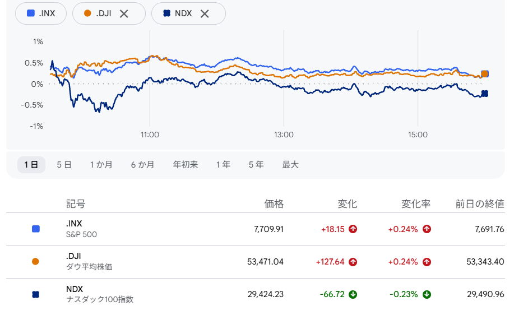This screenshot has width=514, height=315.
Task: Click the green down arrow beside -0.23%
Action: click(x=427, y=294)
